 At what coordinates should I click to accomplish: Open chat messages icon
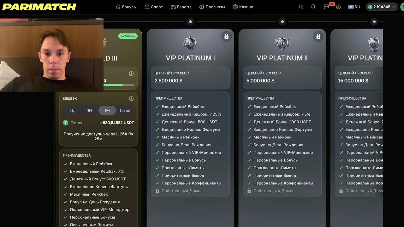pos(326,7)
